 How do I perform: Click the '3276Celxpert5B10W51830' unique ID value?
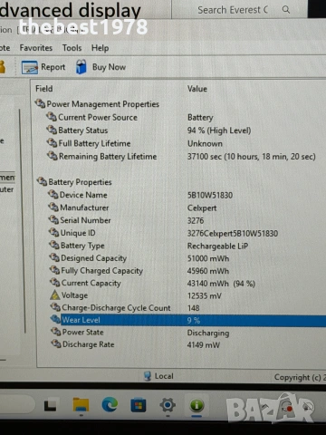[233, 234]
